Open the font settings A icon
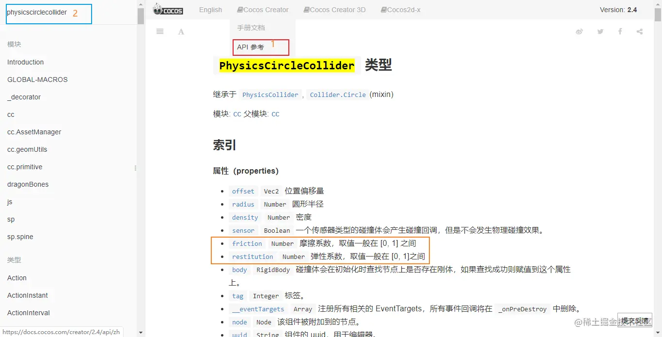This screenshot has height=337, width=662. 181,32
